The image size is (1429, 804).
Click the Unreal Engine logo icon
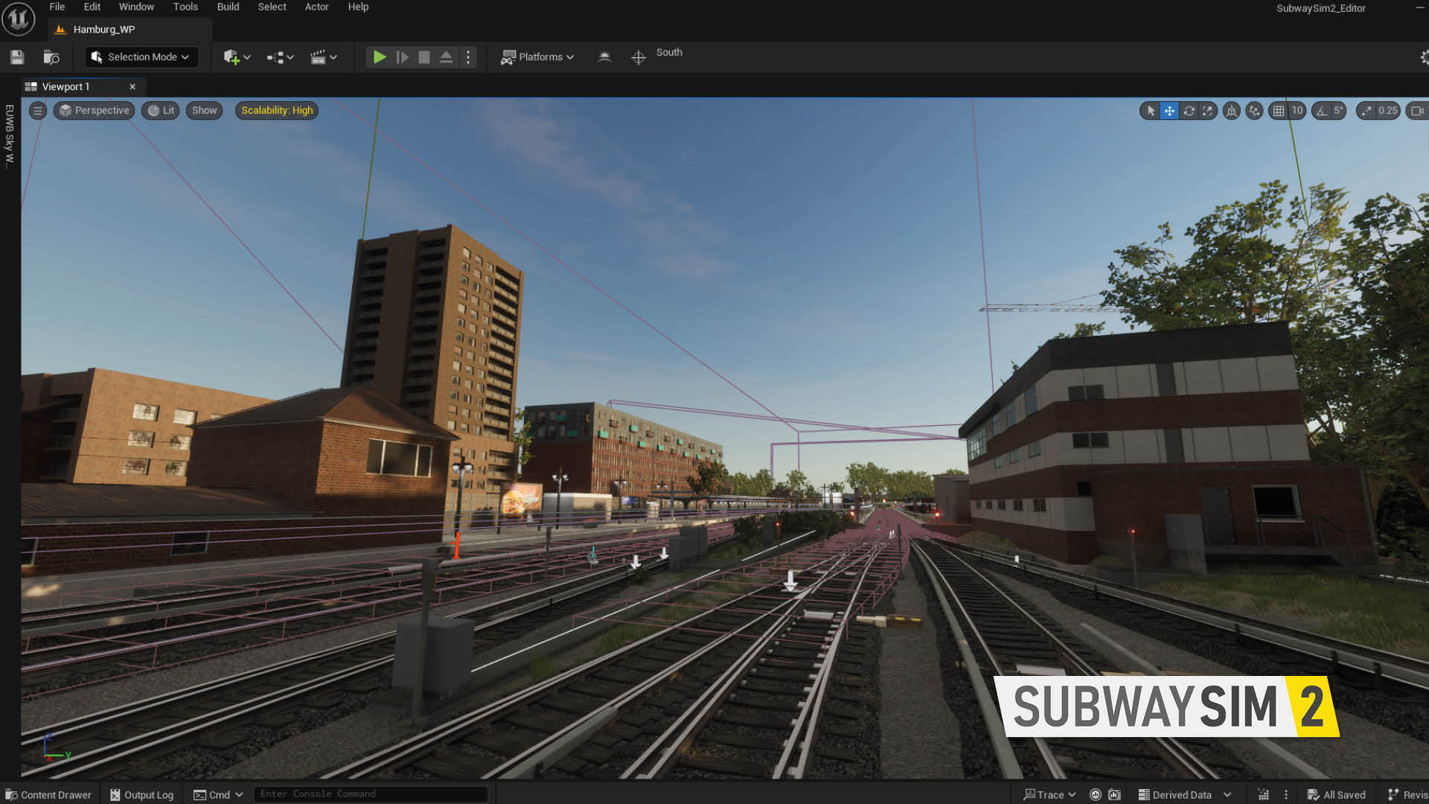[x=18, y=19]
